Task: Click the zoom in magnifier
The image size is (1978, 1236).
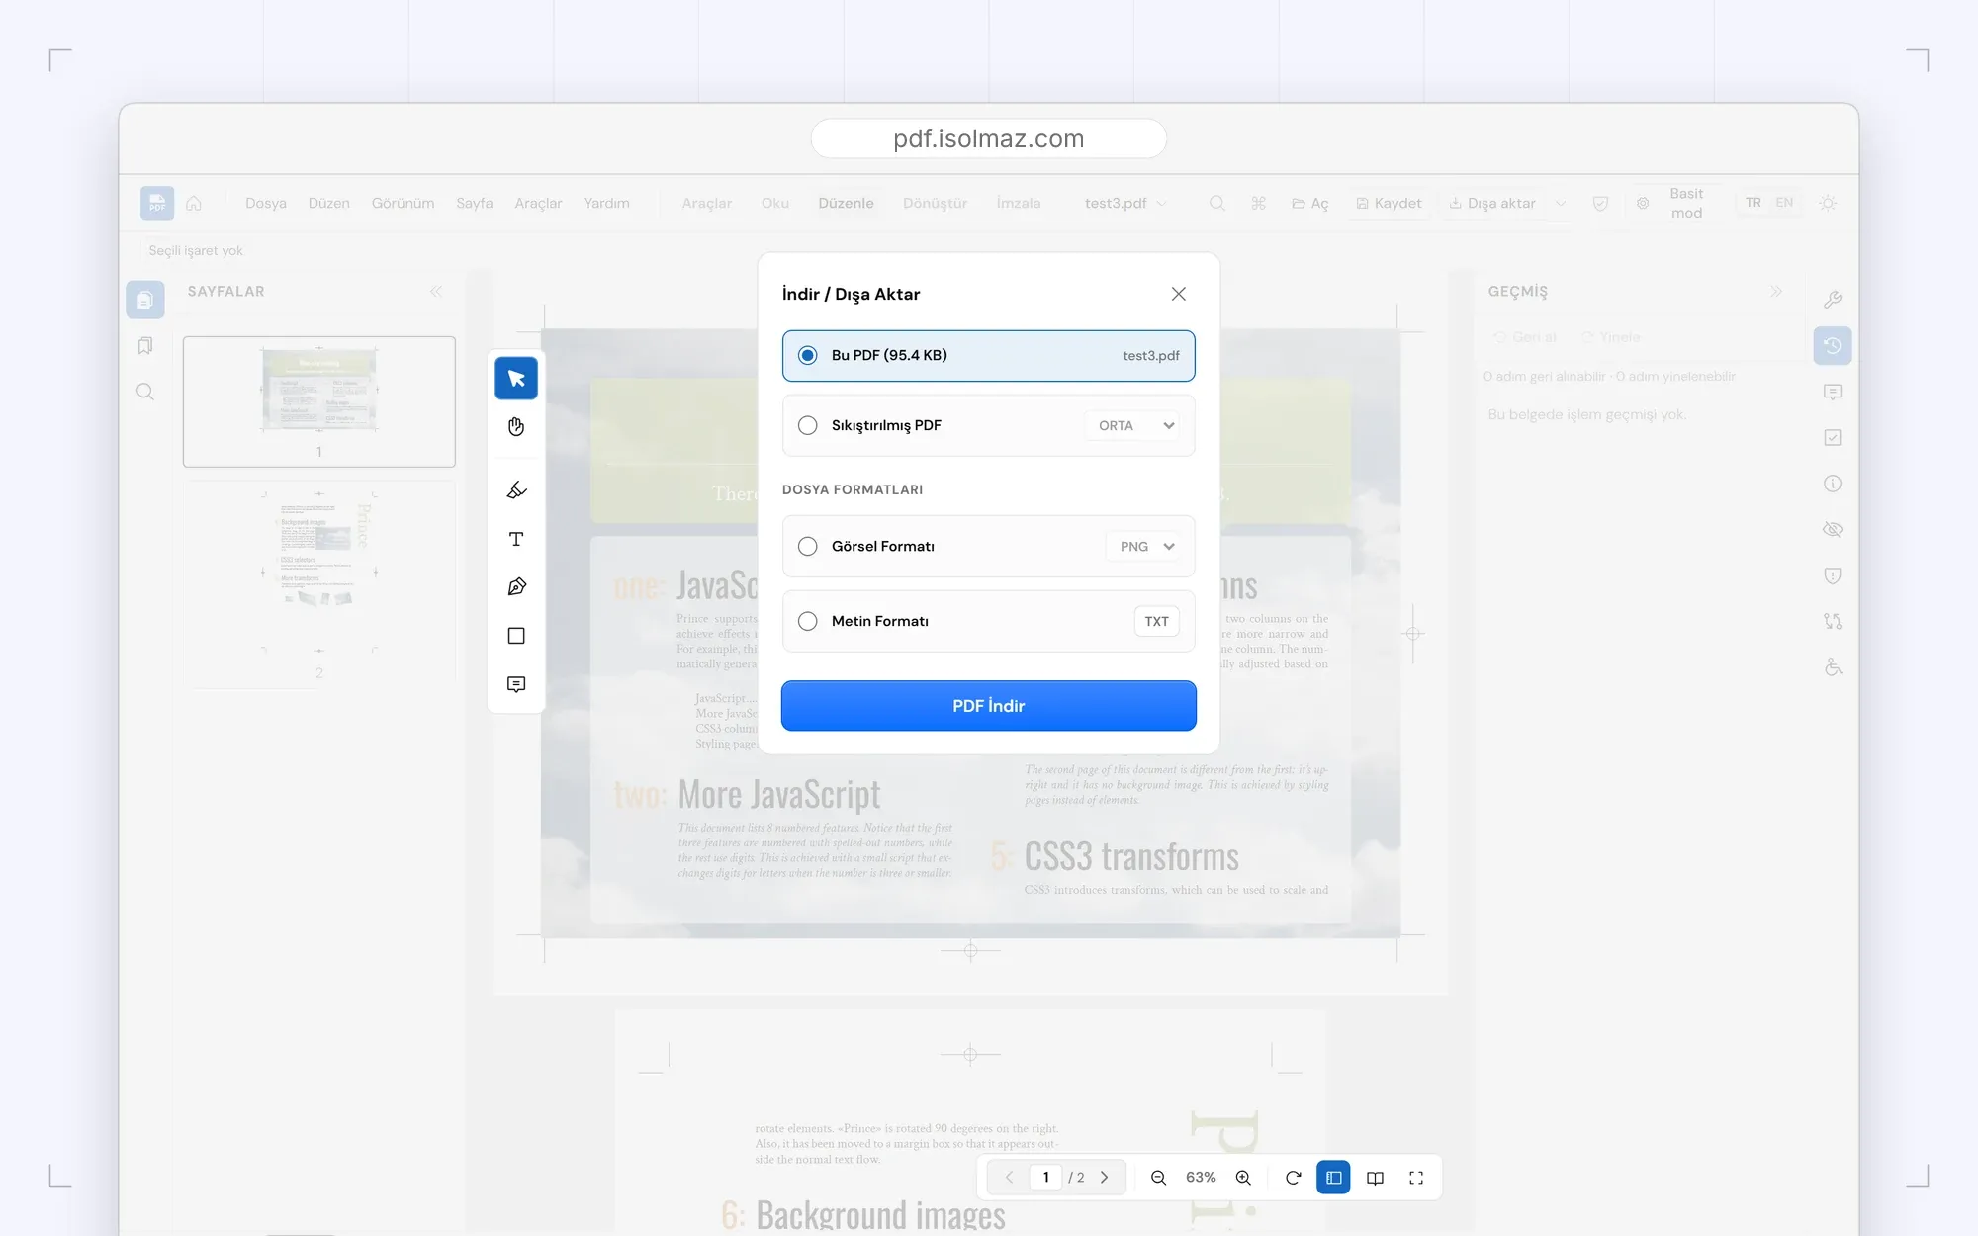Action: pos(1243,1178)
